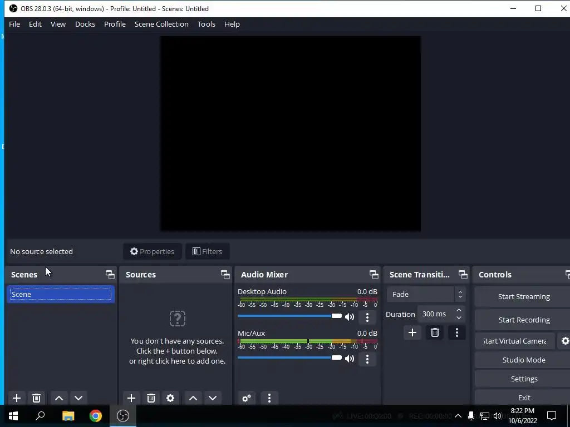This screenshot has height=427, width=570.
Task: Click Start Virtual Camera button
Action: pos(515,341)
